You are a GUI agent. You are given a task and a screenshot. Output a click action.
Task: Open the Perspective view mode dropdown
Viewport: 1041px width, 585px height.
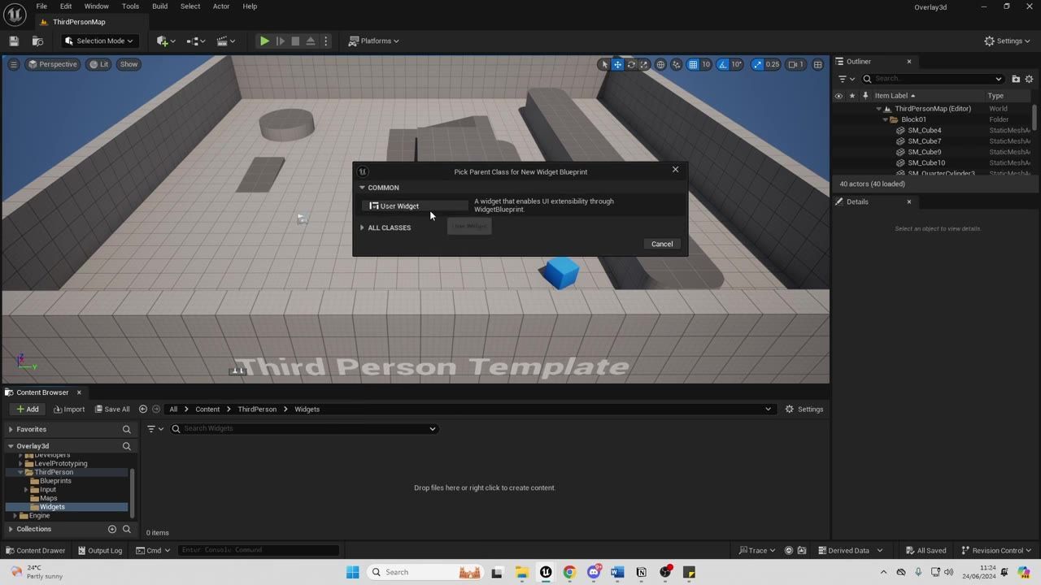(x=52, y=64)
